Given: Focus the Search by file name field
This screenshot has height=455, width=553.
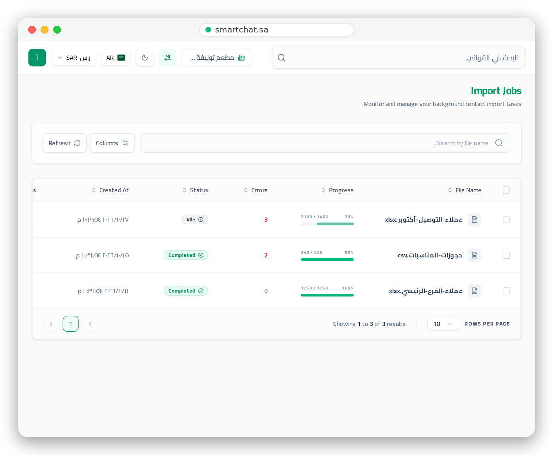Looking at the screenshot, I should point(325,143).
